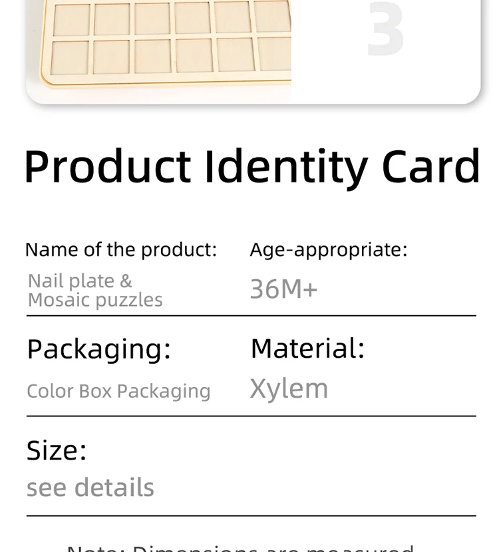This screenshot has height=552, width=499.
Task: Click the dimensions note at the bottom
Action: (x=240, y=547)
